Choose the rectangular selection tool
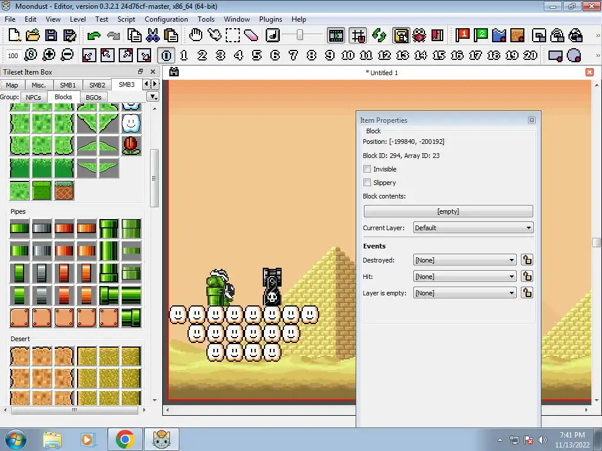Screen dimensions: 602x451 [x=233, y=35]
